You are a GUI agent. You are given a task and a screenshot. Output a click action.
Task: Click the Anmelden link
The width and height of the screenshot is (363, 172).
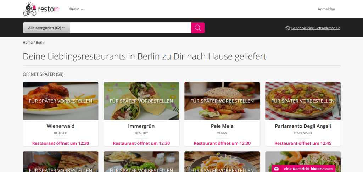[326, 9]
